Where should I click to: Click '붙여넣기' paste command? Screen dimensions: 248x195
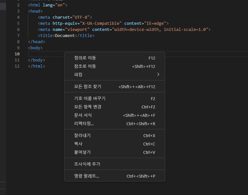point(115,152)
